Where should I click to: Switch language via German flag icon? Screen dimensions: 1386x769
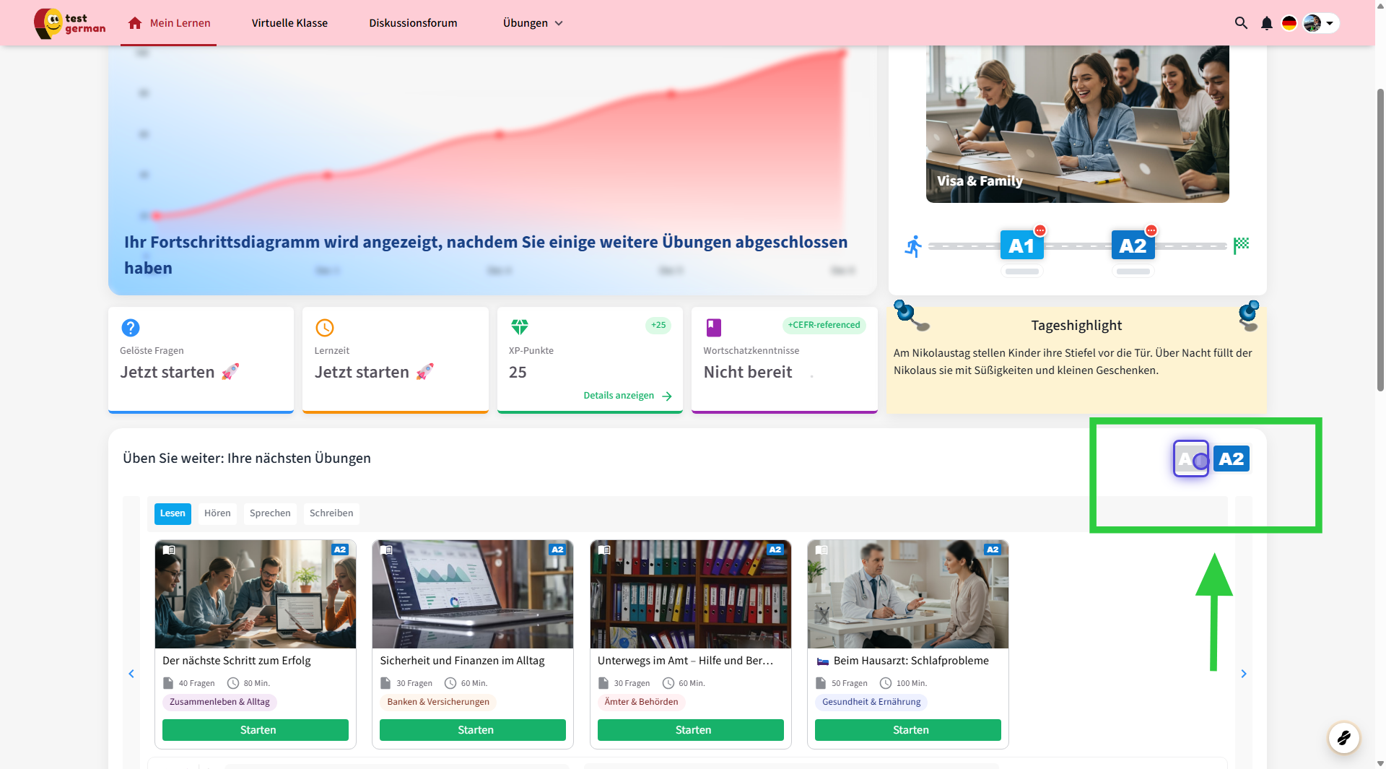click(x=1289, y=23)
